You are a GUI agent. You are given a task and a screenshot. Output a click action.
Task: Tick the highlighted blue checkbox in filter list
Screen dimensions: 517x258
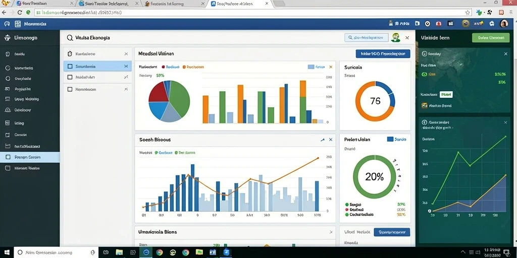pos(70,67)
